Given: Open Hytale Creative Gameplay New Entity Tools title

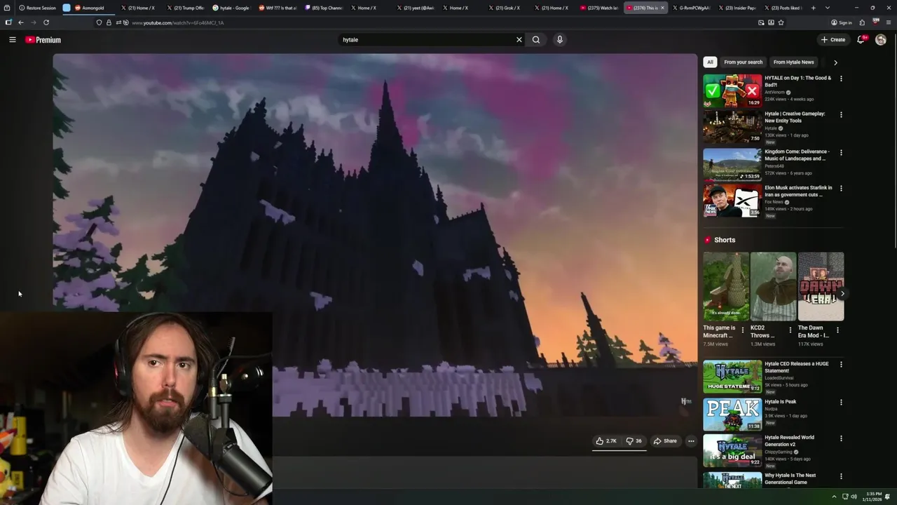Looking at the screenshot, I should pyautogui.click(x=795, y=117).
